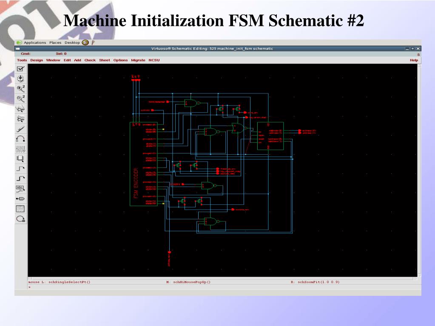The width and height of the screenshot is (435, 326).
Task: Click the panel launcher icon beside the browser
Action: click(x=93, y=43)
